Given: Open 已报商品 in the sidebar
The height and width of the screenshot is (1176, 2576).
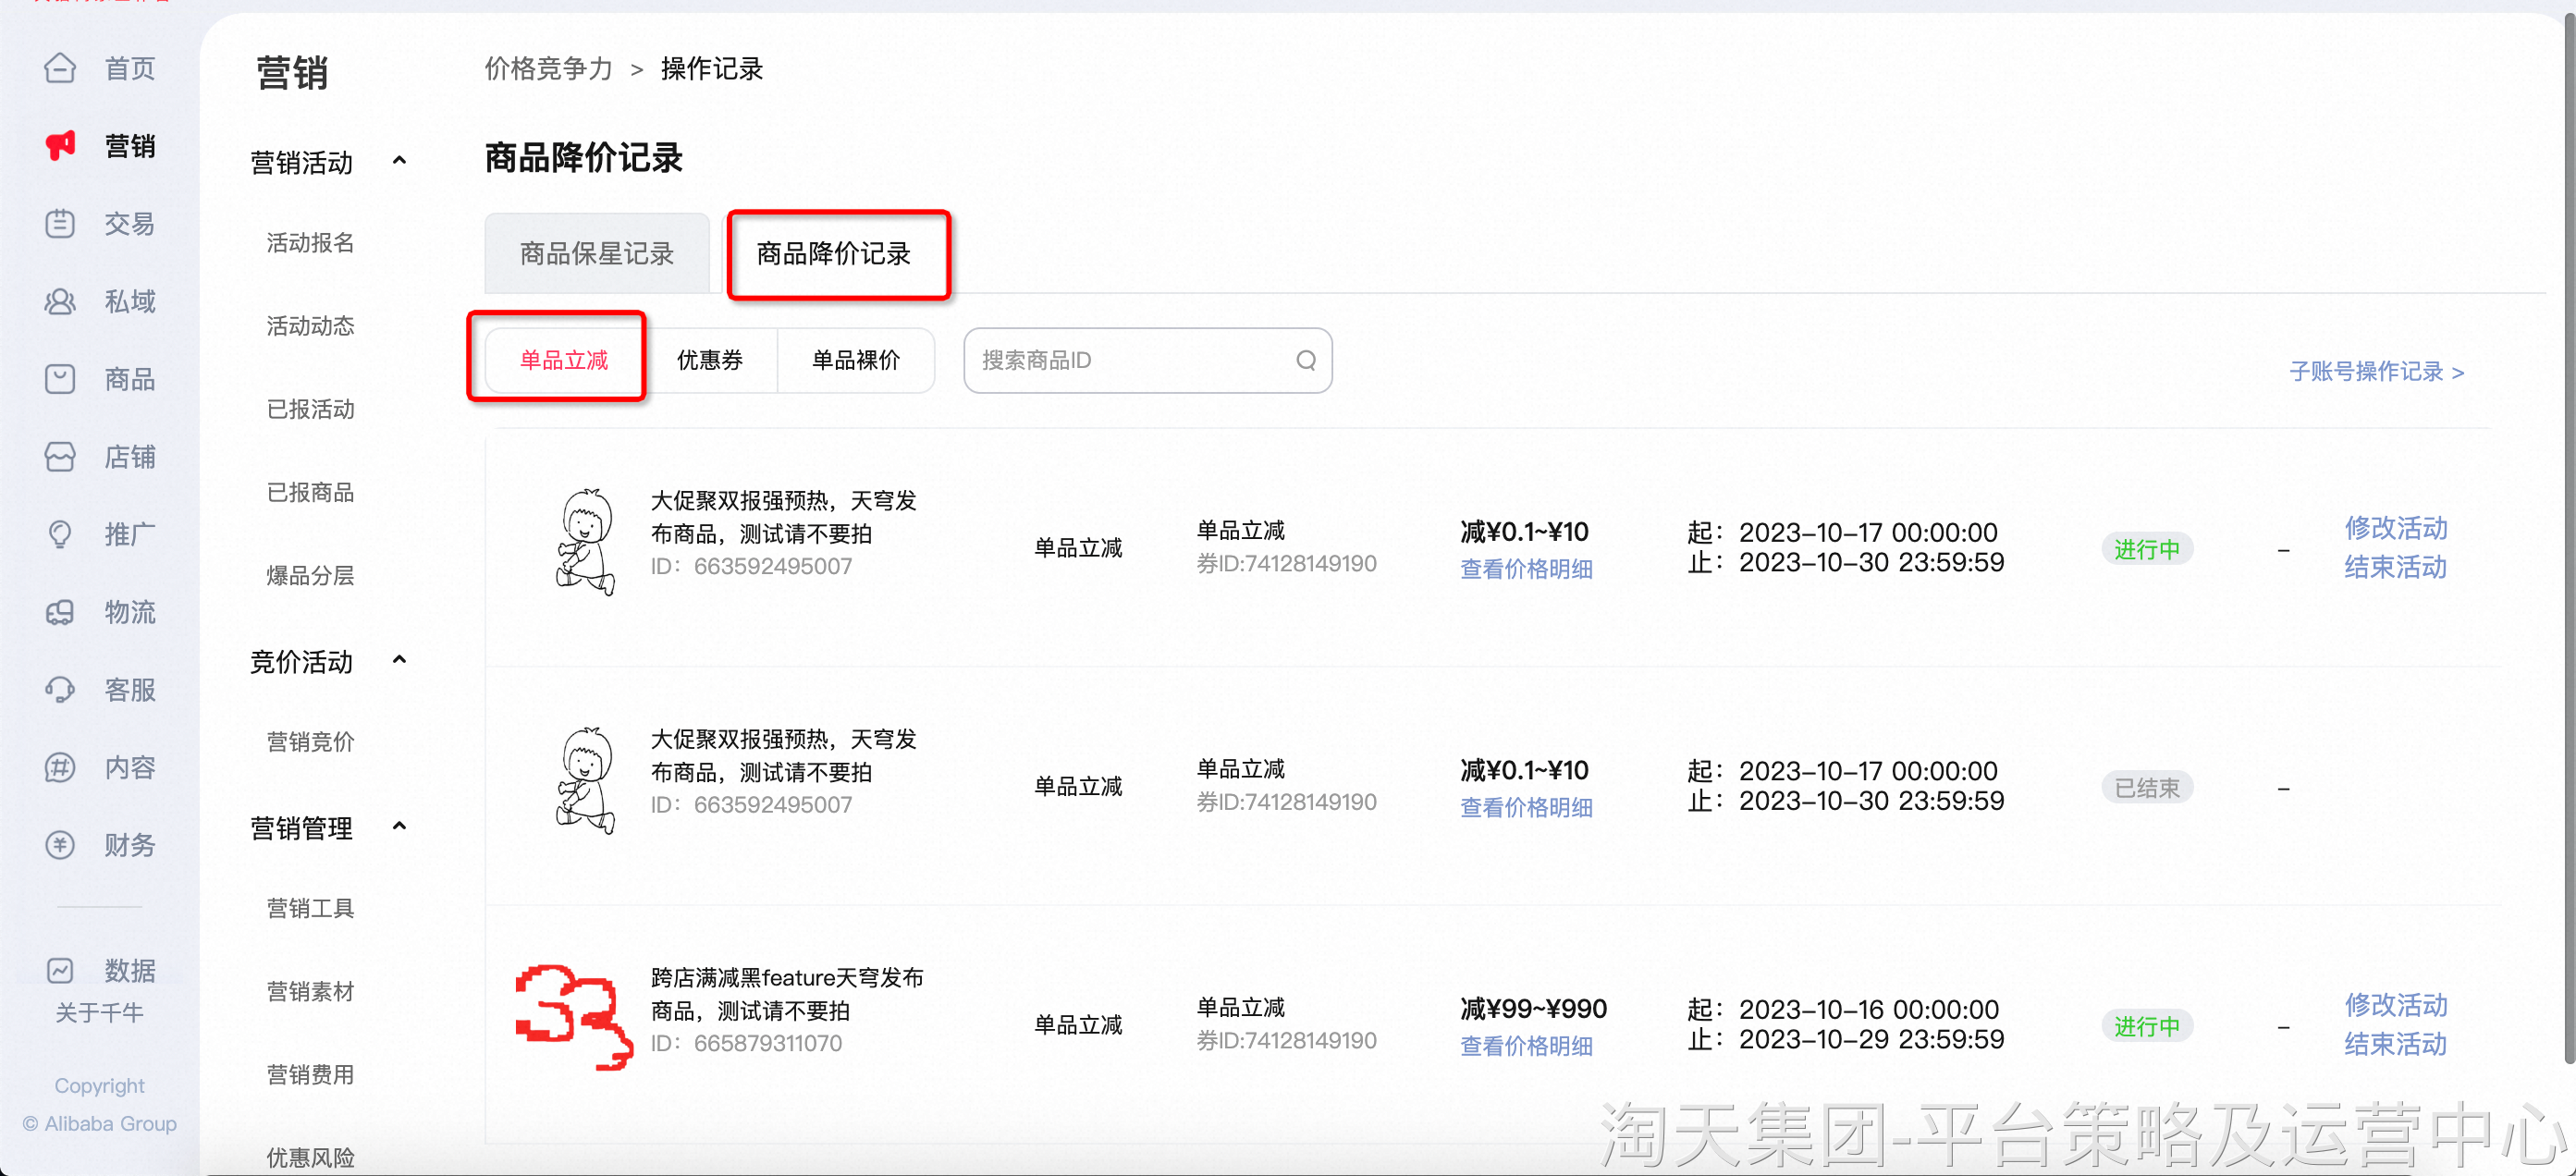Looking at the screenshot, I should pos(311,492).
